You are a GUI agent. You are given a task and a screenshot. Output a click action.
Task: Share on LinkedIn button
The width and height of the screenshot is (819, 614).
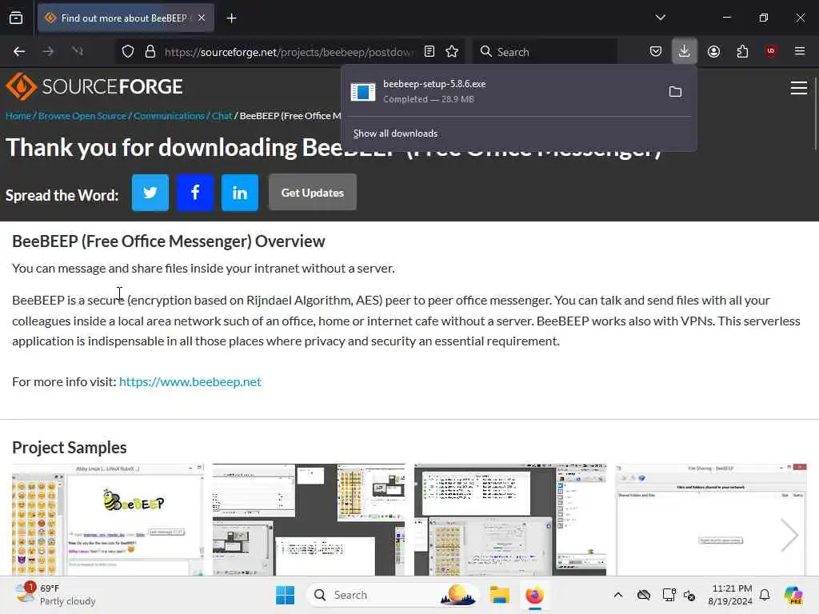[240, 193]
